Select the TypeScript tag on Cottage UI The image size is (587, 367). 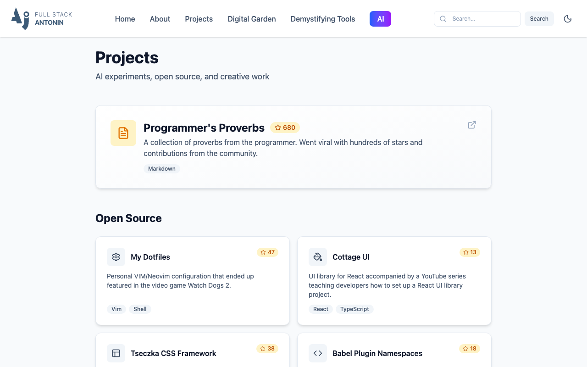354,309
